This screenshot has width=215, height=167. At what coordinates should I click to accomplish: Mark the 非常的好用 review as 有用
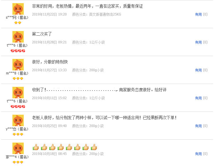point(198,14)
